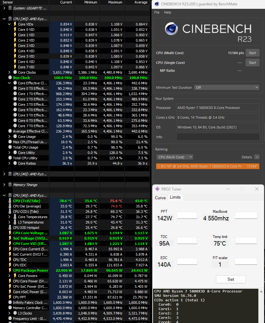Click the Core 3 T0 Effective clock icon
Image resolution: width=265 pixels, height=323 pixels.
(x=15, y=104)
